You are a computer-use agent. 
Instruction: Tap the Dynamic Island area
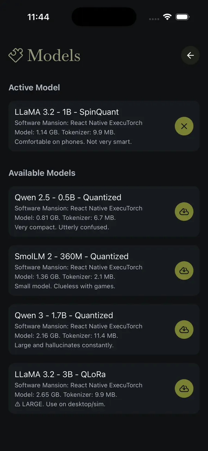[x=104, y=17]
